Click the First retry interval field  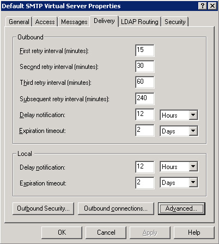[145, 50]
